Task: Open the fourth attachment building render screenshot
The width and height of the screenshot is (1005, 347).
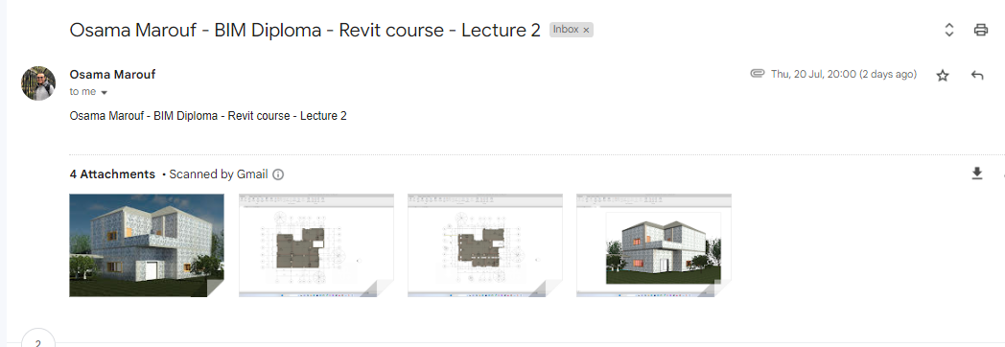Action: (654, 245)
